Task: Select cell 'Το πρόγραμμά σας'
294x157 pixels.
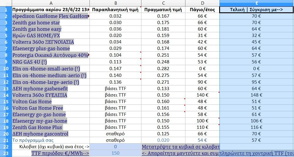Action: coord(51,140)
